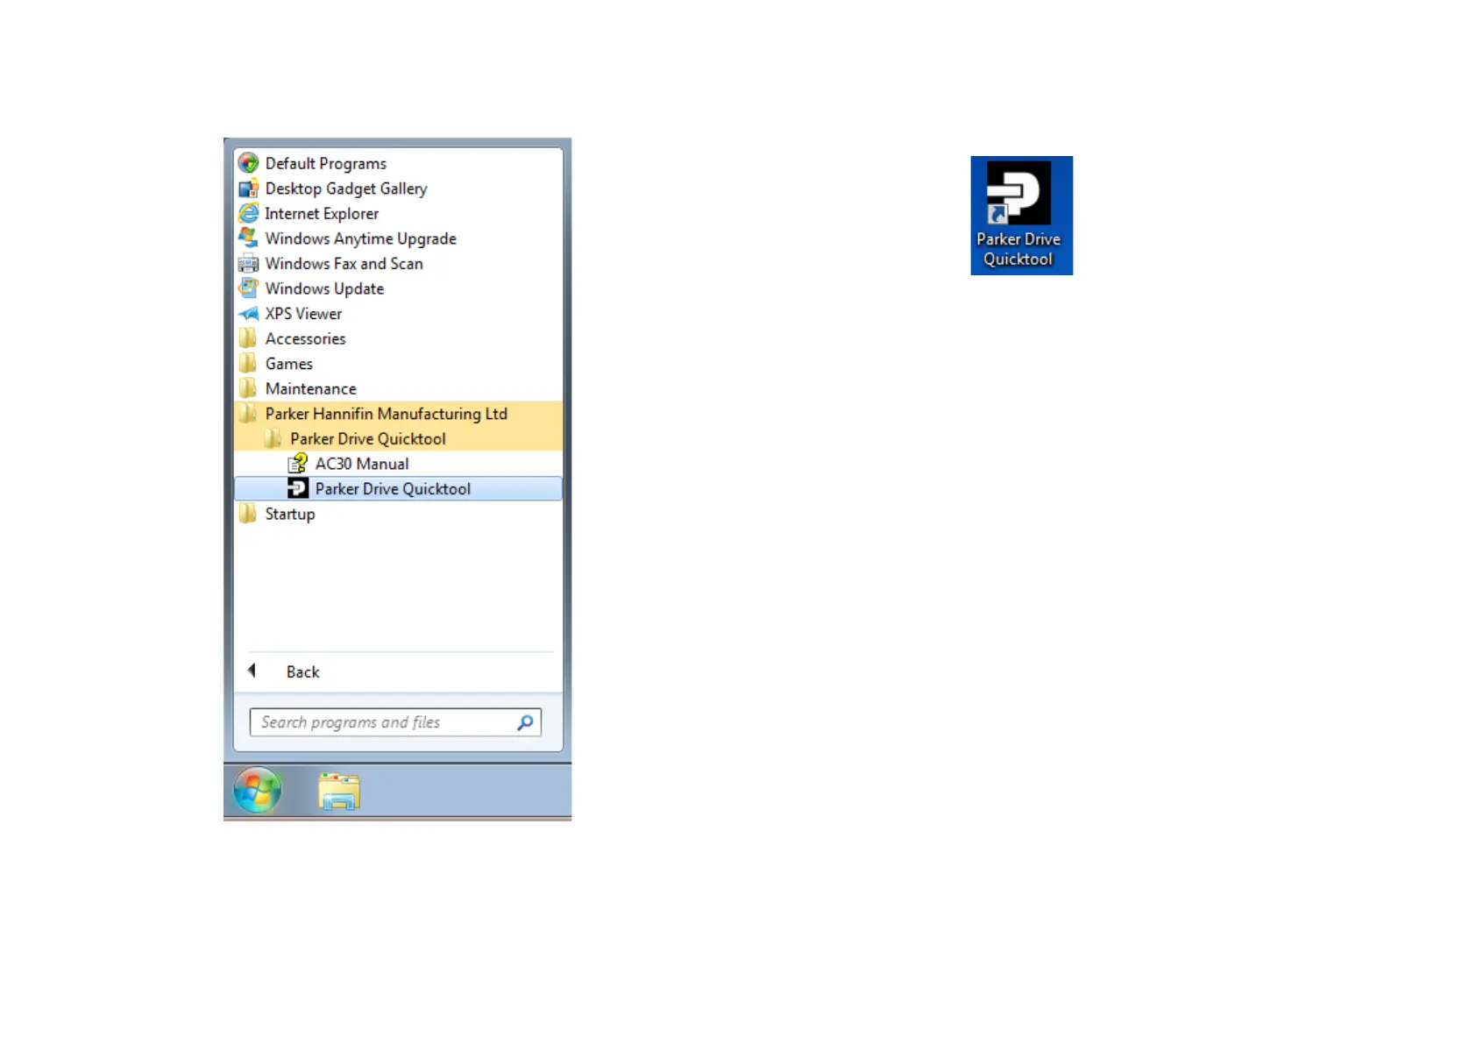This screenshot has height=1044, width=1476.
Task: Select Default Programs menu entry text
Action: coord(326,164)
